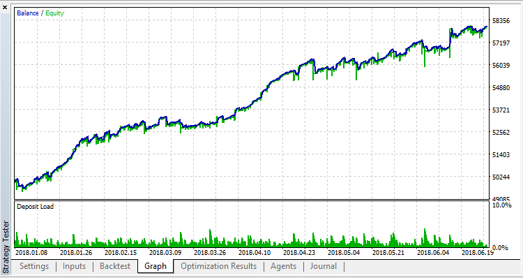Click the 2018.03.09 date label
The width and height of the screenshot is (523, 278).
click(165, 253)
